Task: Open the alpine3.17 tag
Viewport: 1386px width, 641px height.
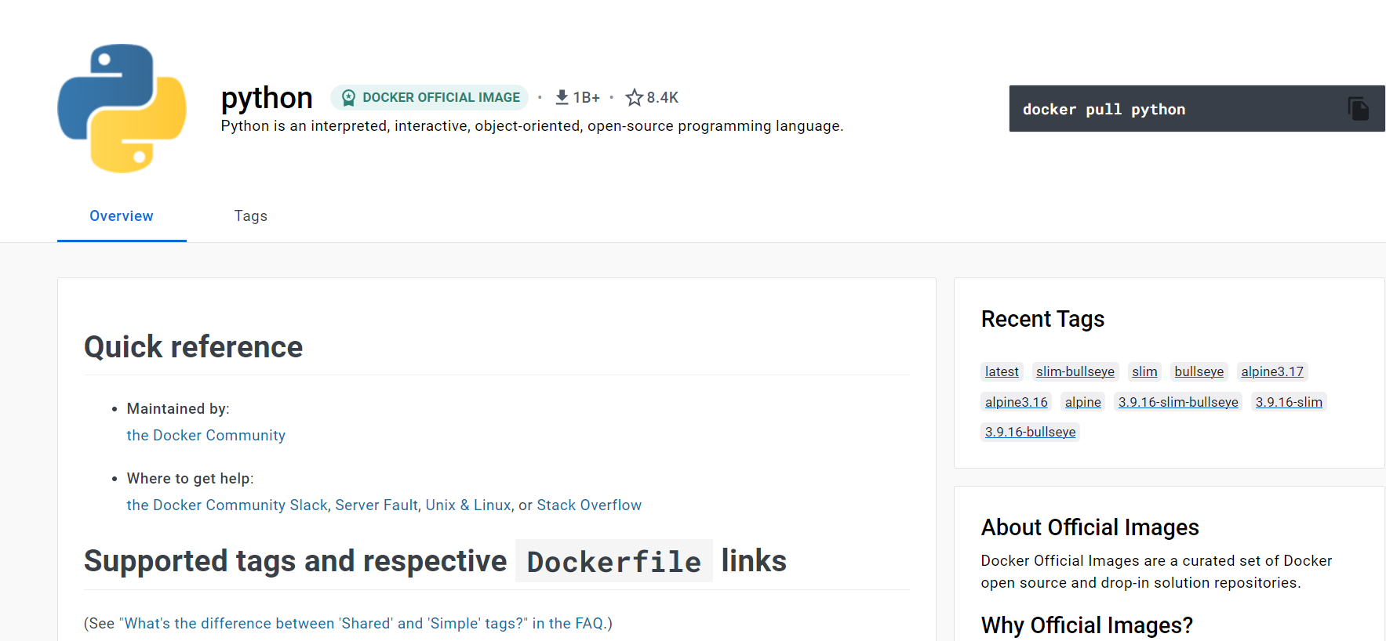Action: (1272, 371)
